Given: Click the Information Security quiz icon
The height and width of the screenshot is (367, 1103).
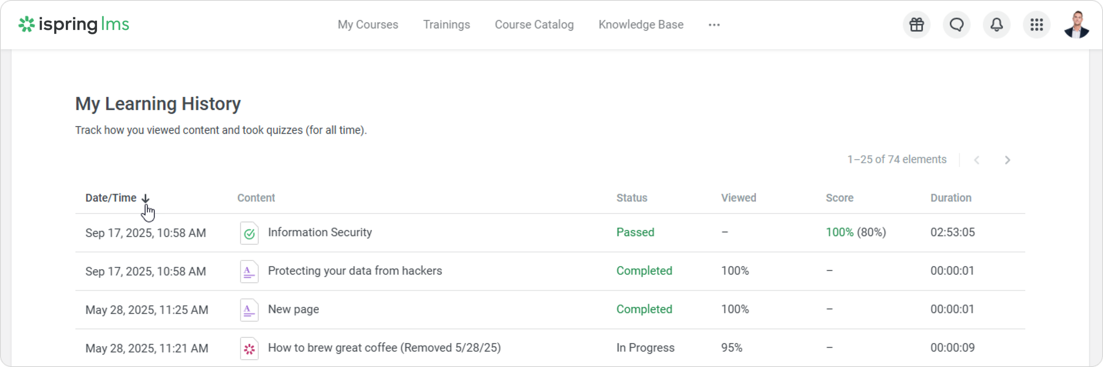Looking at the screenshot, I should 249,233.
